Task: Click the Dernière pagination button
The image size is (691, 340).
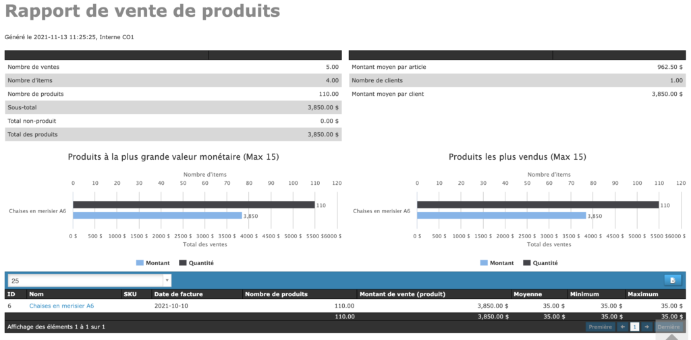Action: click(668, 327)
